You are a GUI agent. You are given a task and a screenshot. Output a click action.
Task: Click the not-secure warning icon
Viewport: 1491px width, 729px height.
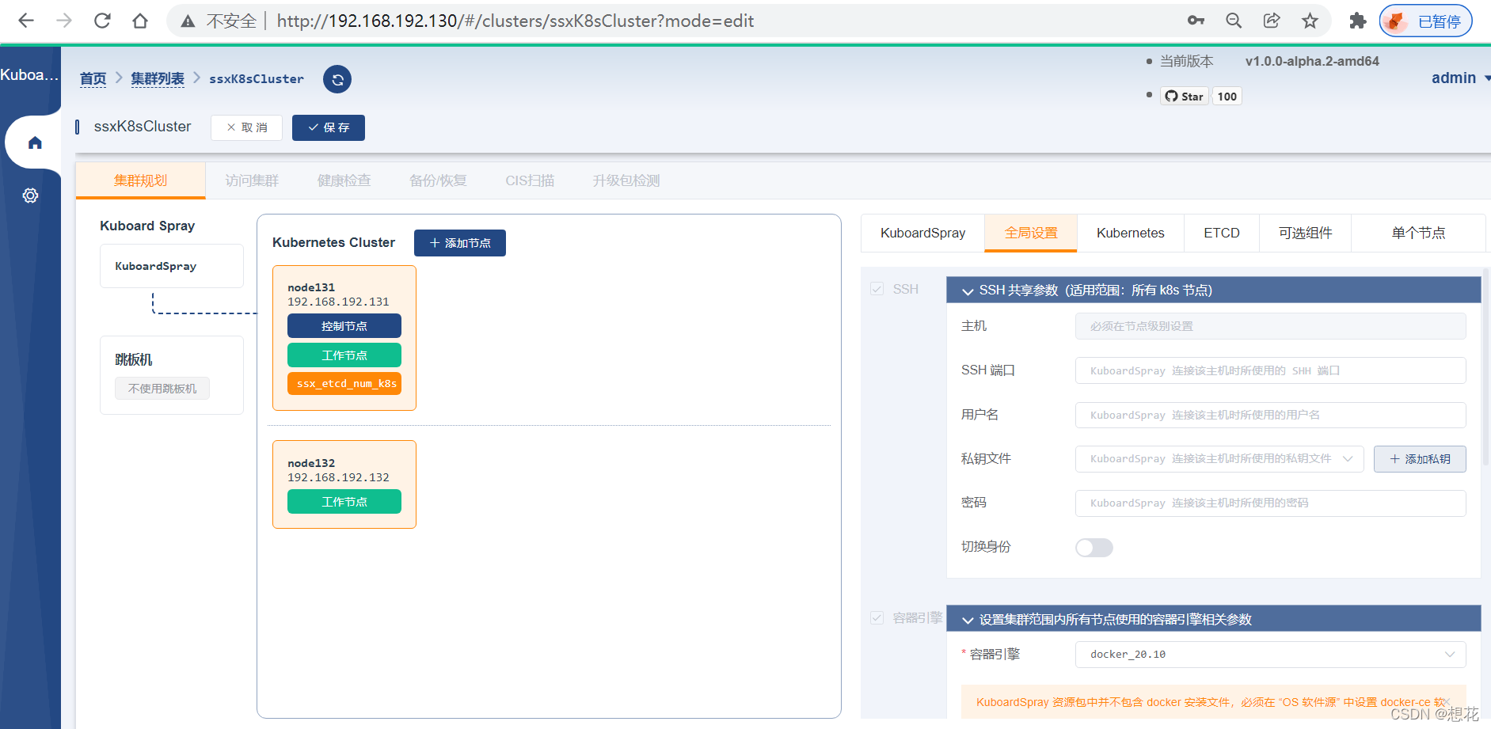pos(188,21)
